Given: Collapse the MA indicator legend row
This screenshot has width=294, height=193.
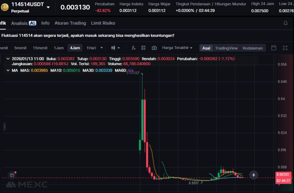Looking at the screenshot, I should [x=8, y=70].
